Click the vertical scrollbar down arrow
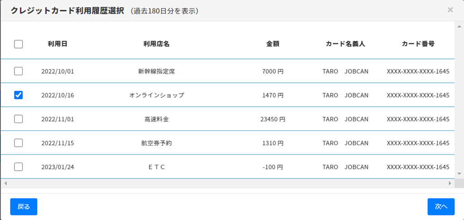This screenshot has width=464, height=220. (459, 173)
